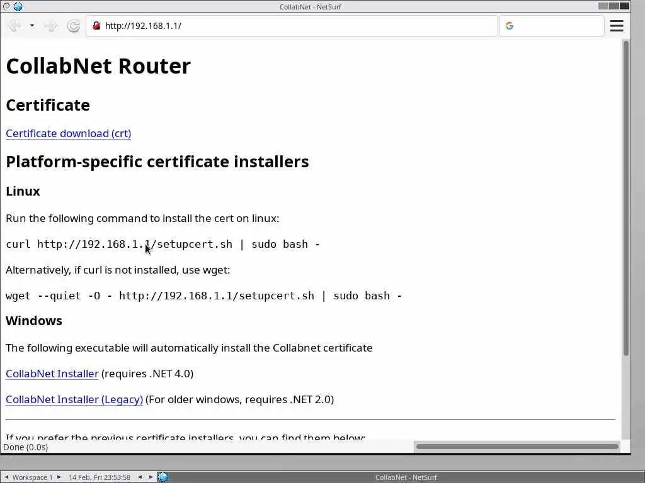Click the globe icon in the title bar
645x483 pixels.
click(18, 6)
